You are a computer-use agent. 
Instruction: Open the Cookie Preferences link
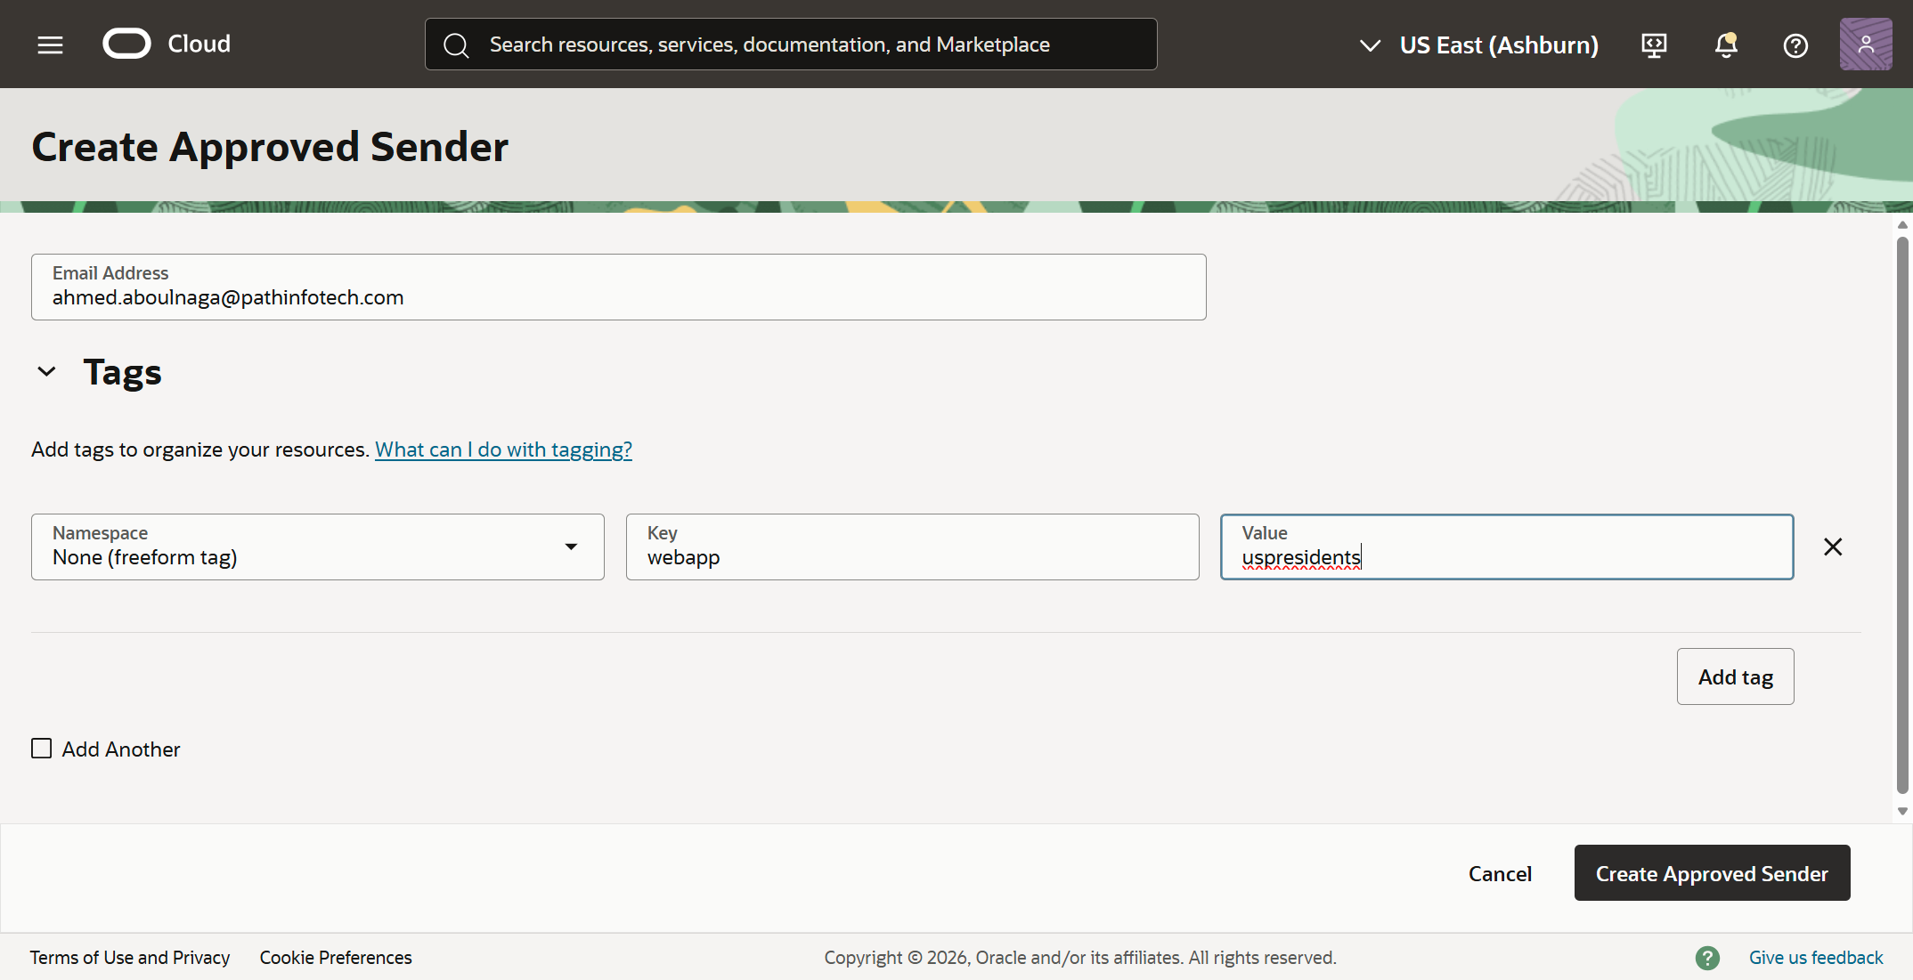tap(336, 958)
